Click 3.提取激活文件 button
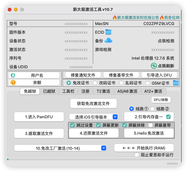This screenshot has width=187, height=172. point(39,133)
